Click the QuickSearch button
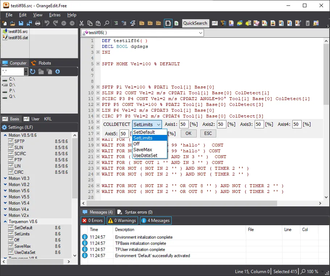The height and width of the screenshot is (276, 330). click(x=195, y=23)
